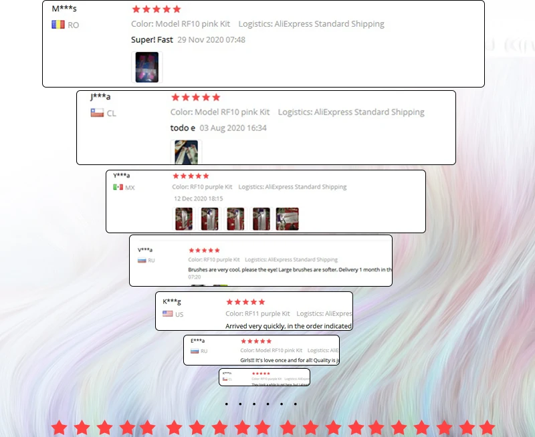The height and width of the screenshot is (437, 535).
Task: Click the 'Girls!!! It's love once' review text
Action: 290,360
